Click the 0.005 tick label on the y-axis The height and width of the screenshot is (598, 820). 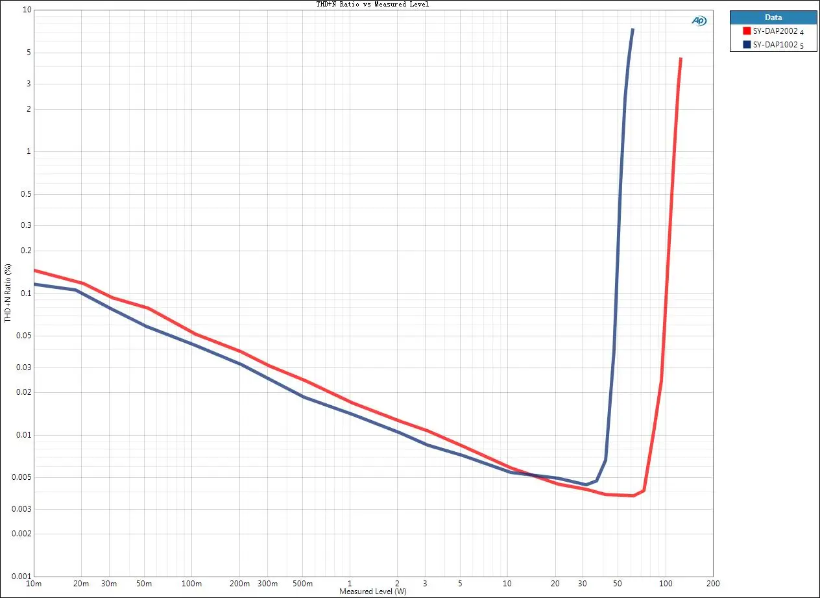[x=21, y=477]
